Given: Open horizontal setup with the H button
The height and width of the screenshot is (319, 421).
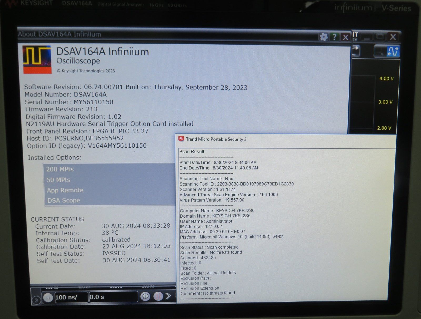Looking at the screenshot, I should pyautogui.click(x=48, y=298).
